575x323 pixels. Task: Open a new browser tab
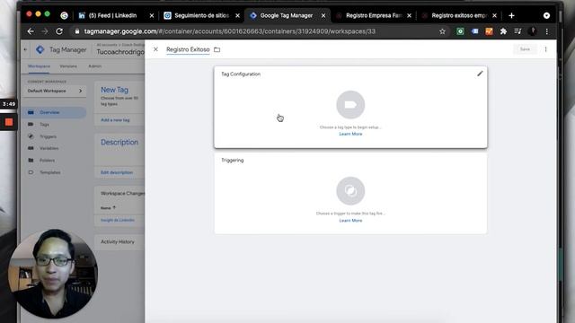click(x=511, y=15)
